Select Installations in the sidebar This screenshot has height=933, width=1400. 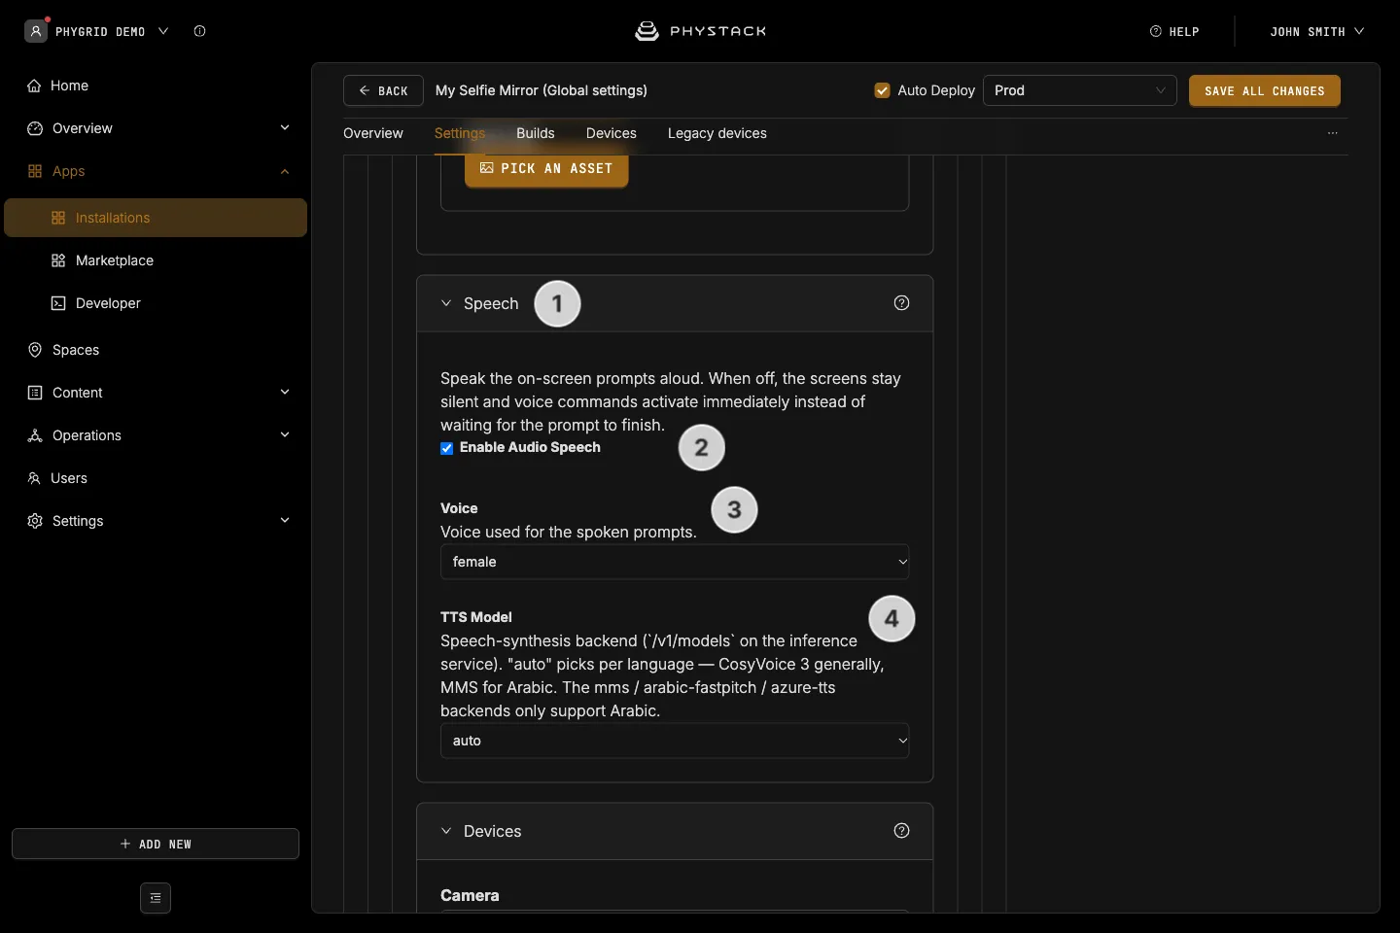click(156, 218)
